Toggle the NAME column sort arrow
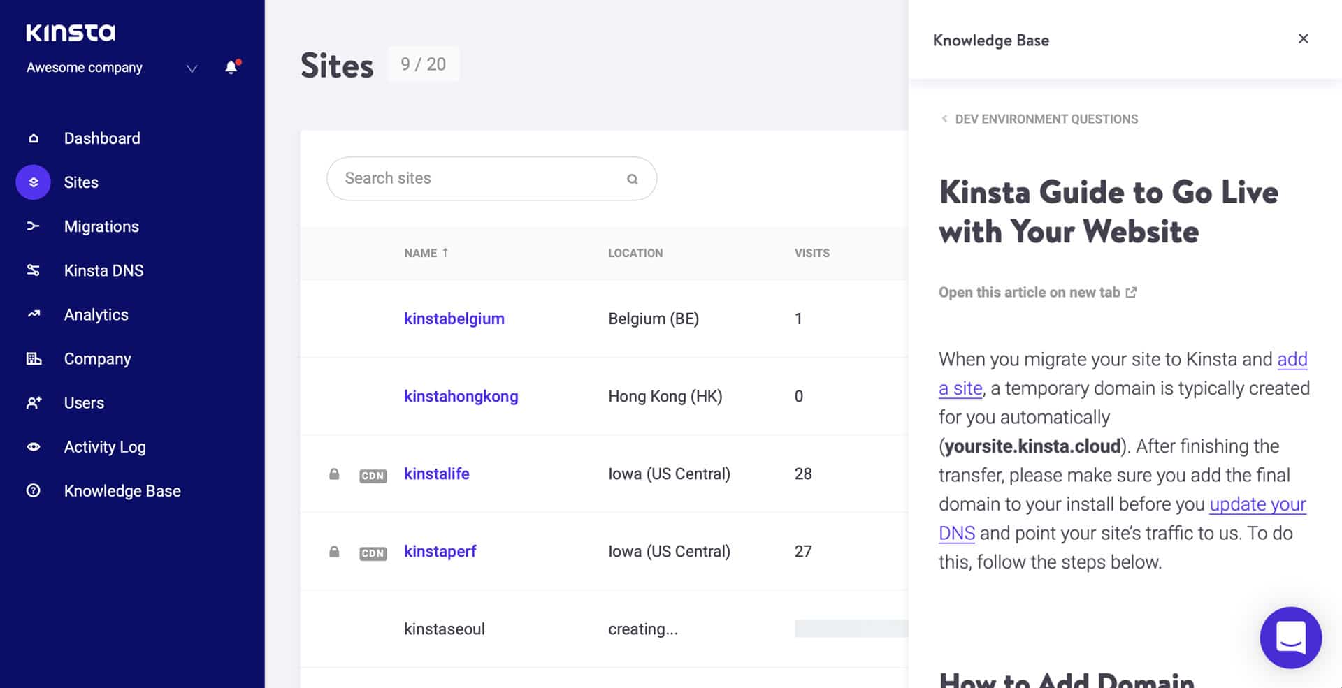The height and width of the screenshot is (688, 1342). click(445, 253)
